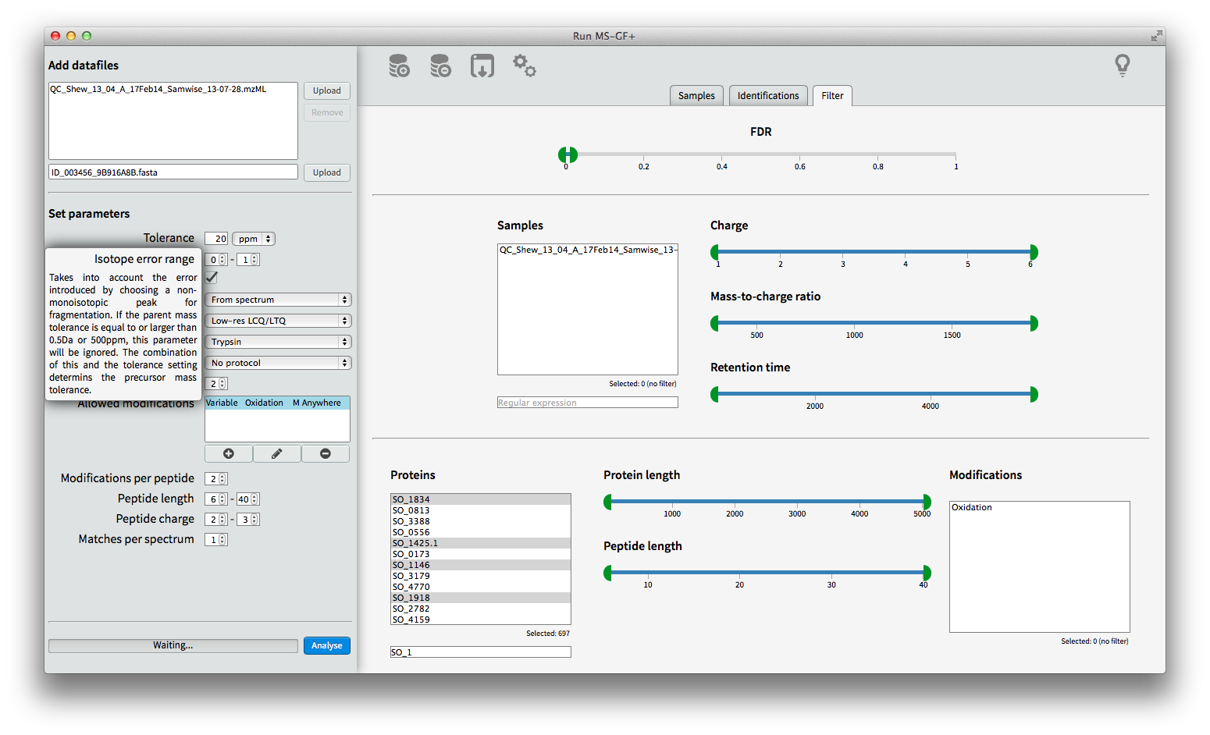Select protein SO_0813
The width and height of the screenshot is (1210, 735).
point(481,510)
